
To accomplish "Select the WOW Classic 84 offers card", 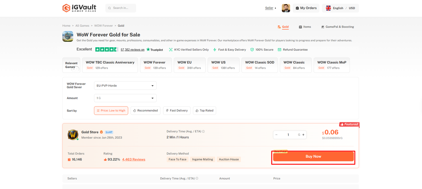I will 296,65.
